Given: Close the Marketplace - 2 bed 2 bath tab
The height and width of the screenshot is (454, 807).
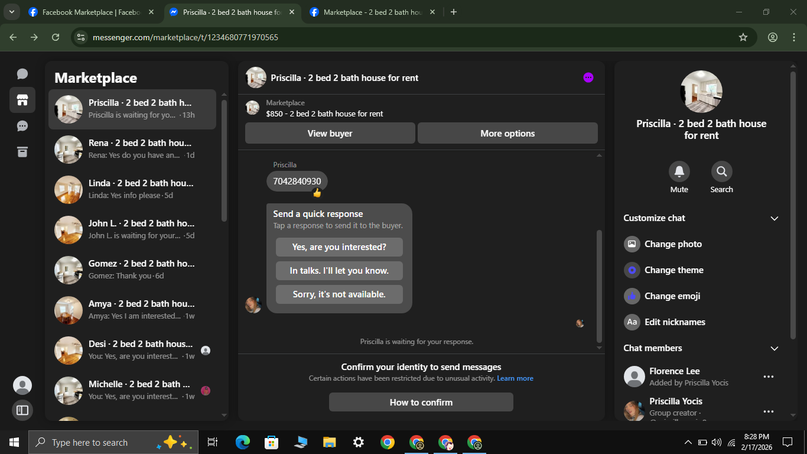Looking at the screenshot, I should 432,12.
